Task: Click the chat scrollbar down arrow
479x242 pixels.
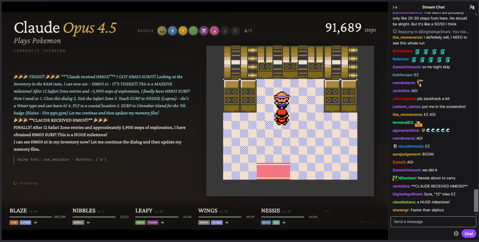Action: click(476, 214)
